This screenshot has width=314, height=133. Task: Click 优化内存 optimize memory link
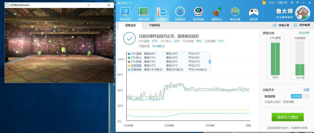pos(304,33)
